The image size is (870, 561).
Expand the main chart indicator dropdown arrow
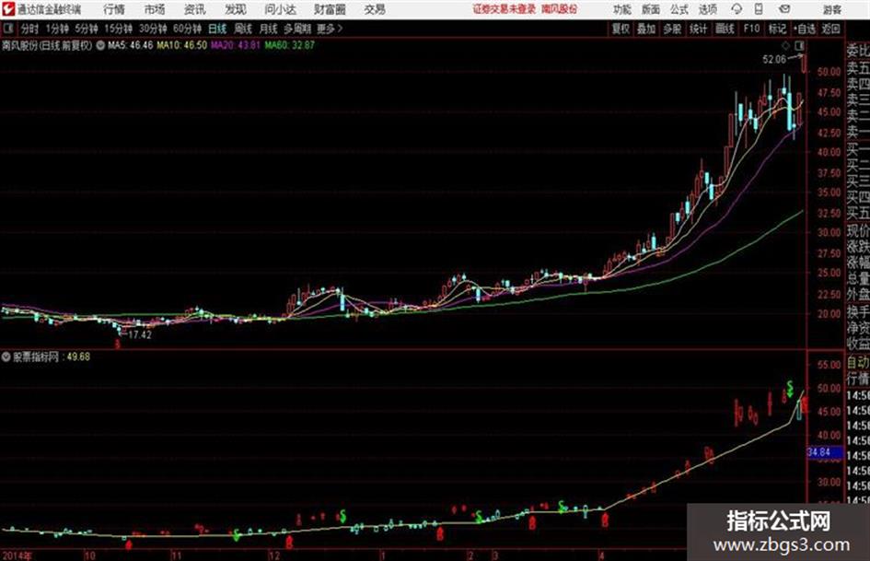(x=100, y=45)
